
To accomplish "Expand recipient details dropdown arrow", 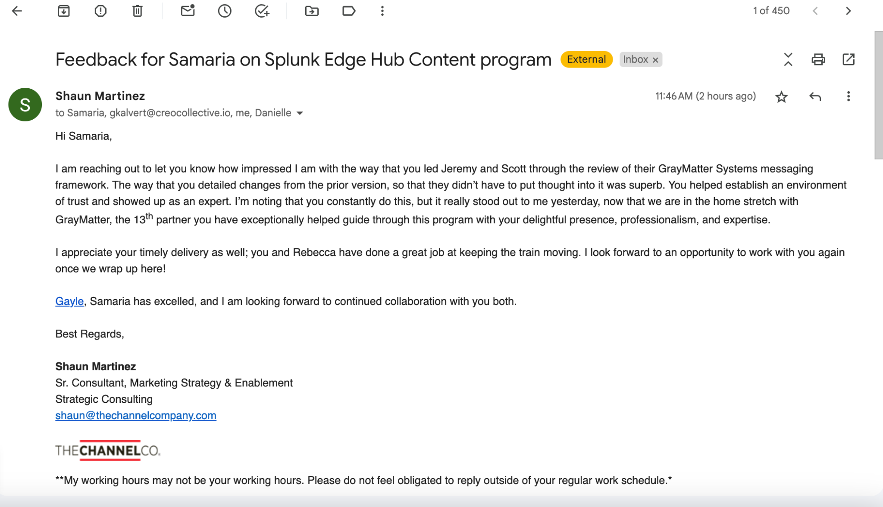I will coord(300,113).
